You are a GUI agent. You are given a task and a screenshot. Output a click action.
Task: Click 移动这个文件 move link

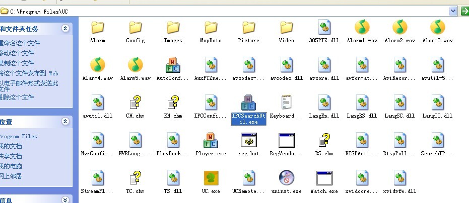pos(17,53)
